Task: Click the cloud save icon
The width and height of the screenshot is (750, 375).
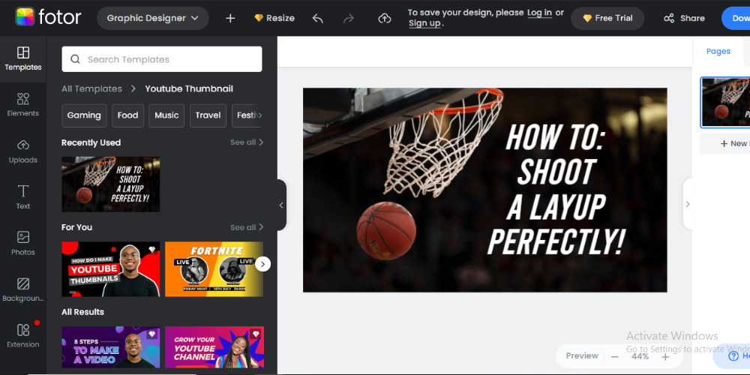Action: click(x=385, y=18)
